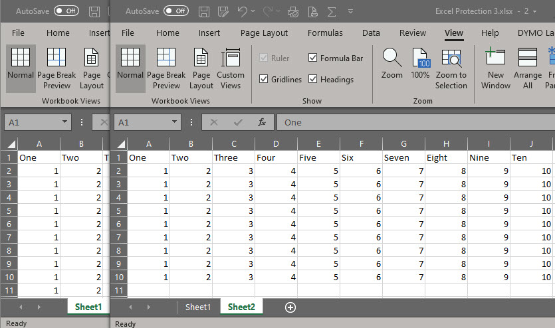Click the cancel X in right formula bar

(x=214, y=122)
